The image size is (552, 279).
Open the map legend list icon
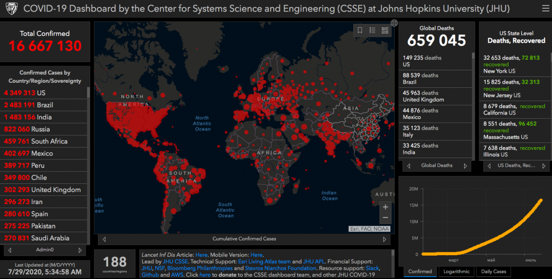(x=373, y=30)
